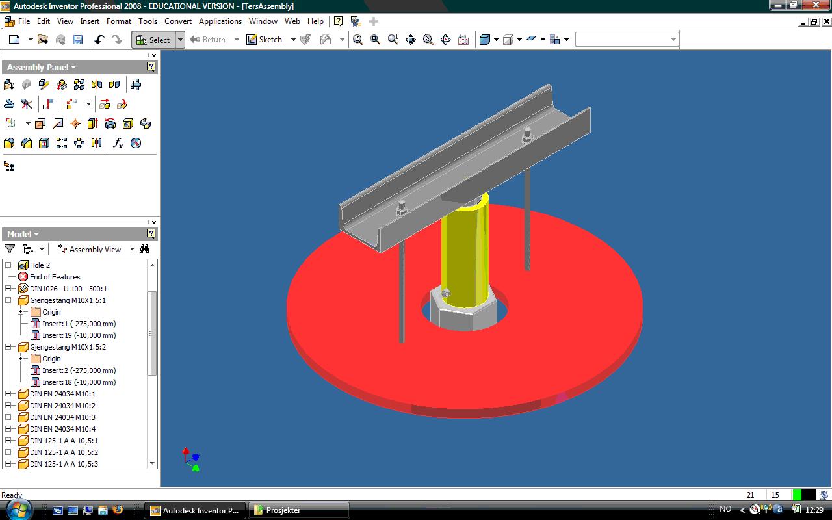
Task: Expand the DIN EN 24034 M10:1 node
Action: tap(8, 394)
